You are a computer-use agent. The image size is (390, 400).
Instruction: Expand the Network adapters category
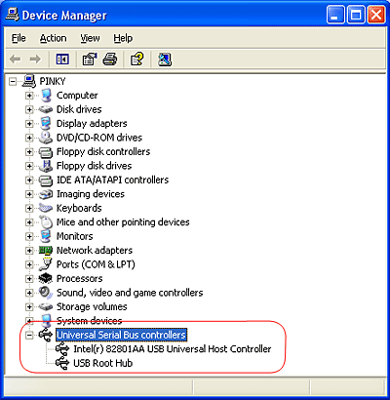tap(29, 251)
